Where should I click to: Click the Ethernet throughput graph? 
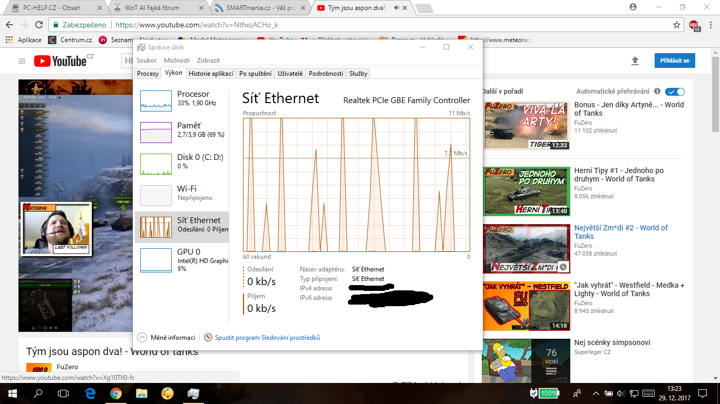point(356,185)
